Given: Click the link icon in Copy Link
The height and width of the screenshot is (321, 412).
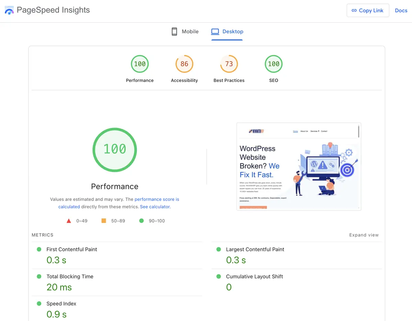Looking at the screenshot, I should tap(354, 11).
